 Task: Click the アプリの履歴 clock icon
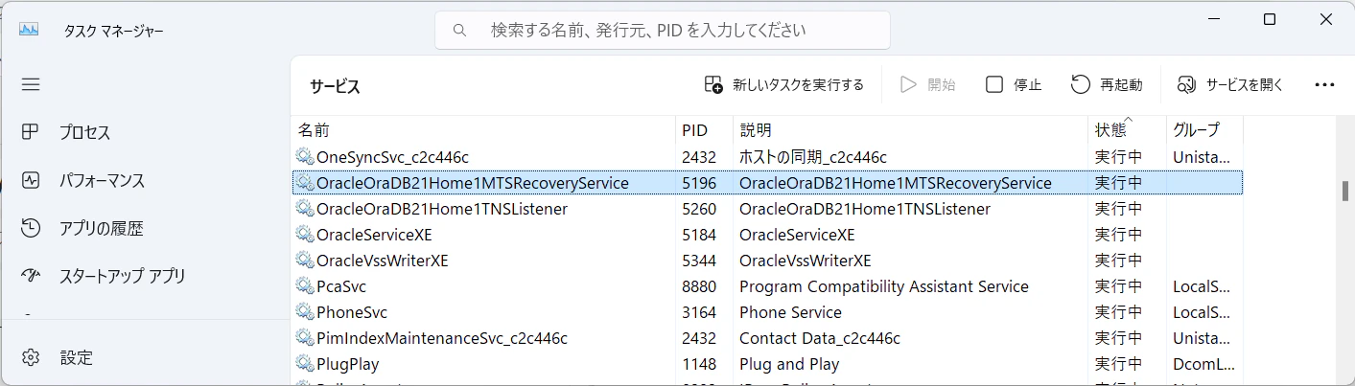pos(31,228)
